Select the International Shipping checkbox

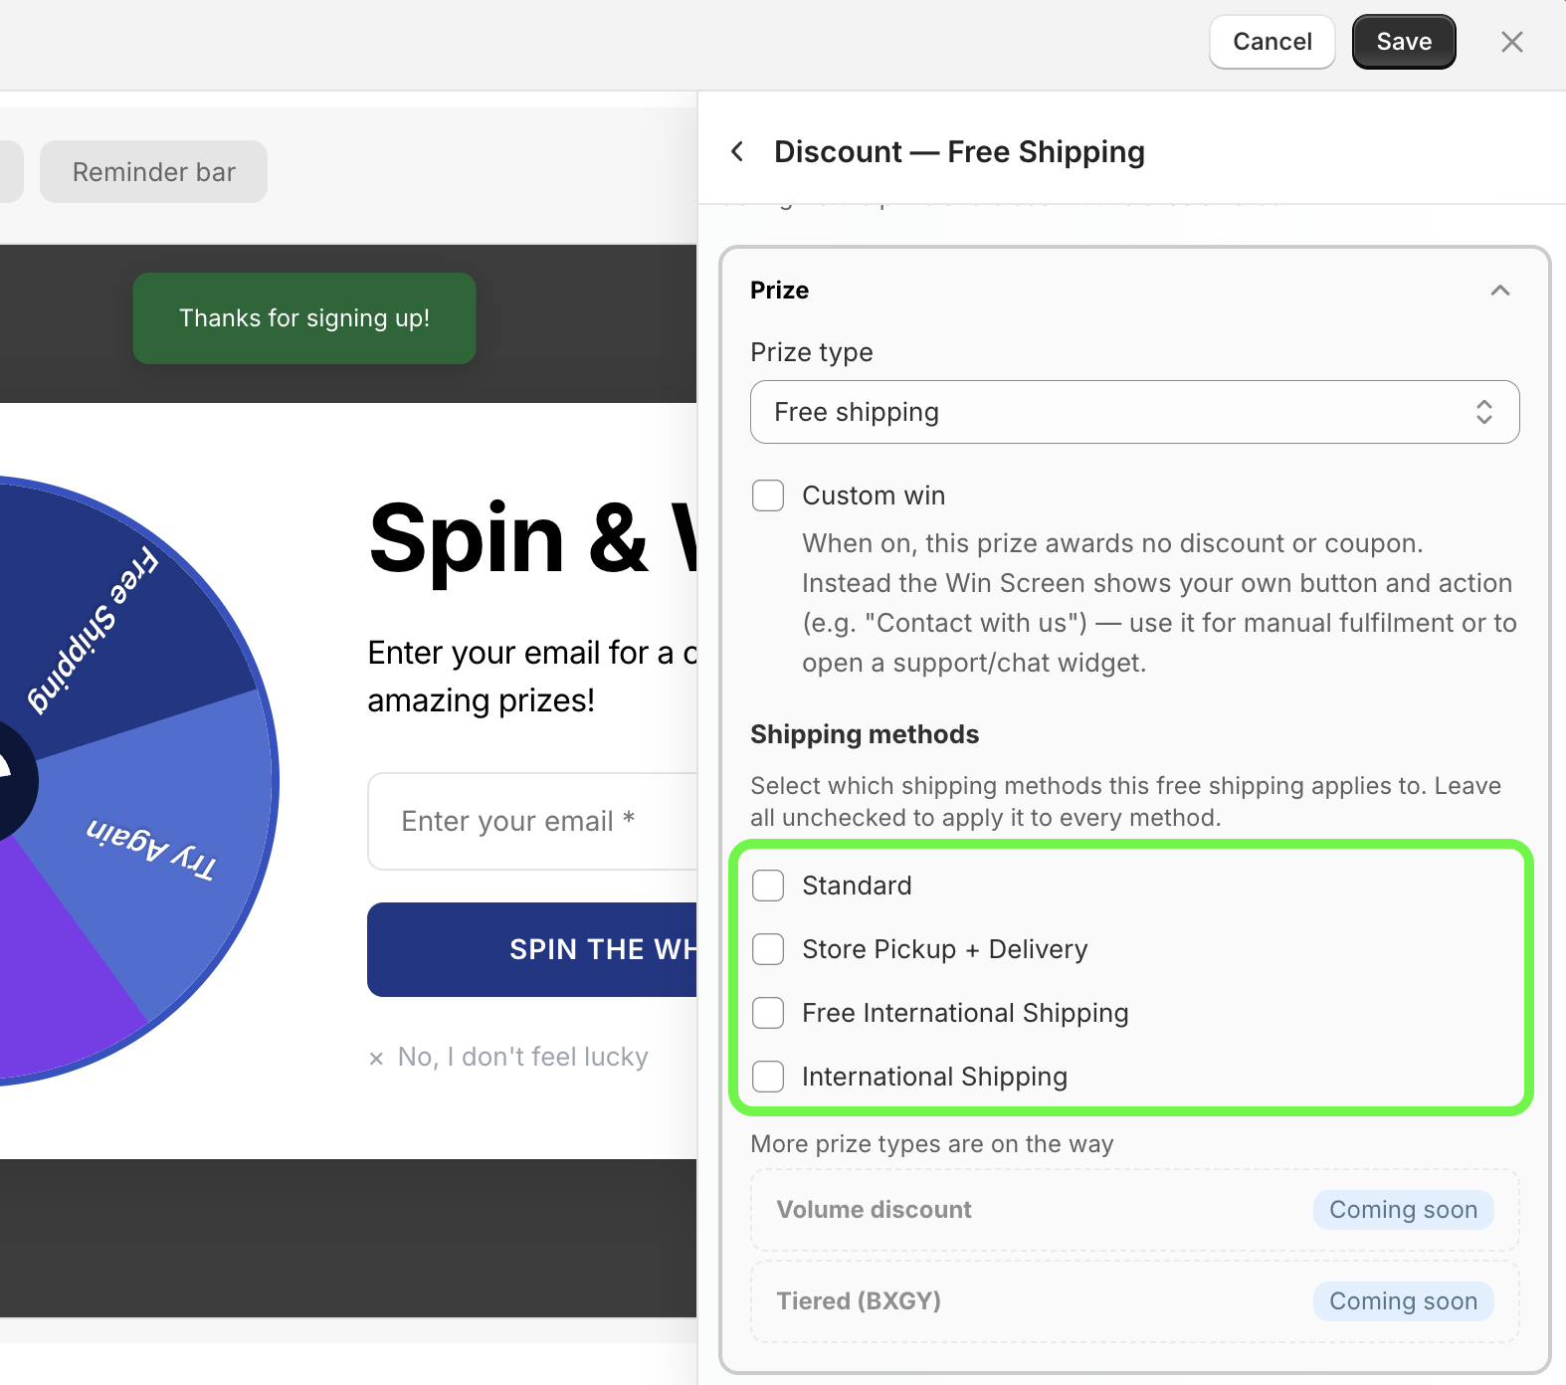(x=768, y=1077)
